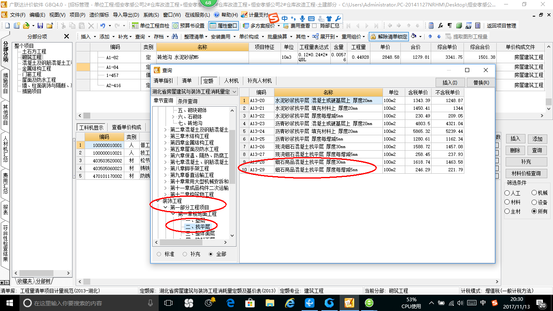Click the paragraph mark icon

449,26
